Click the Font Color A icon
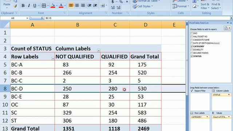The width and height of the screenshot is (233, 131). coord(61,6)
